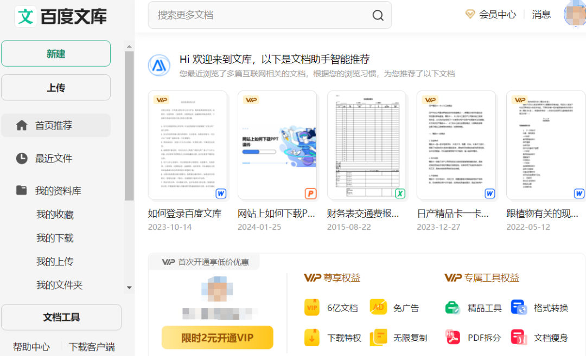Click the 限时2元开通VIP button

point(217,337)
